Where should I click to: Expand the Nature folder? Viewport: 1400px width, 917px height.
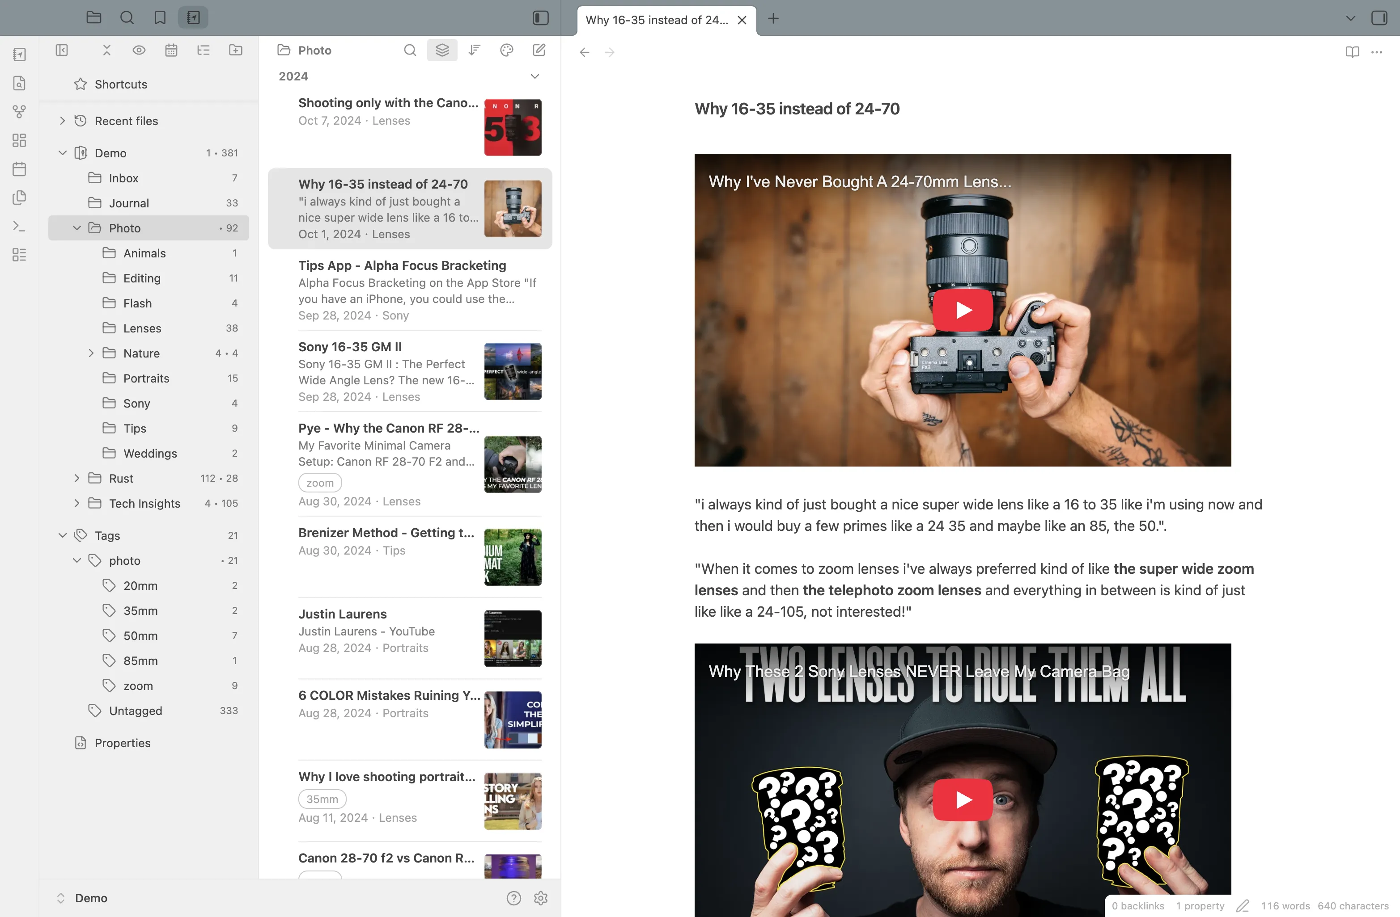tap(91, 353)
